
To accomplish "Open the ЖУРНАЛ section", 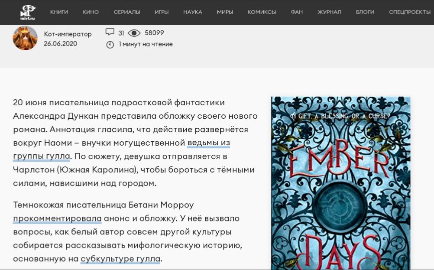I will (x=329, y=12).
